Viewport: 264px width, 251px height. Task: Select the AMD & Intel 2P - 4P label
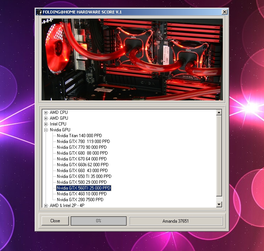click(x=67, y=205)
